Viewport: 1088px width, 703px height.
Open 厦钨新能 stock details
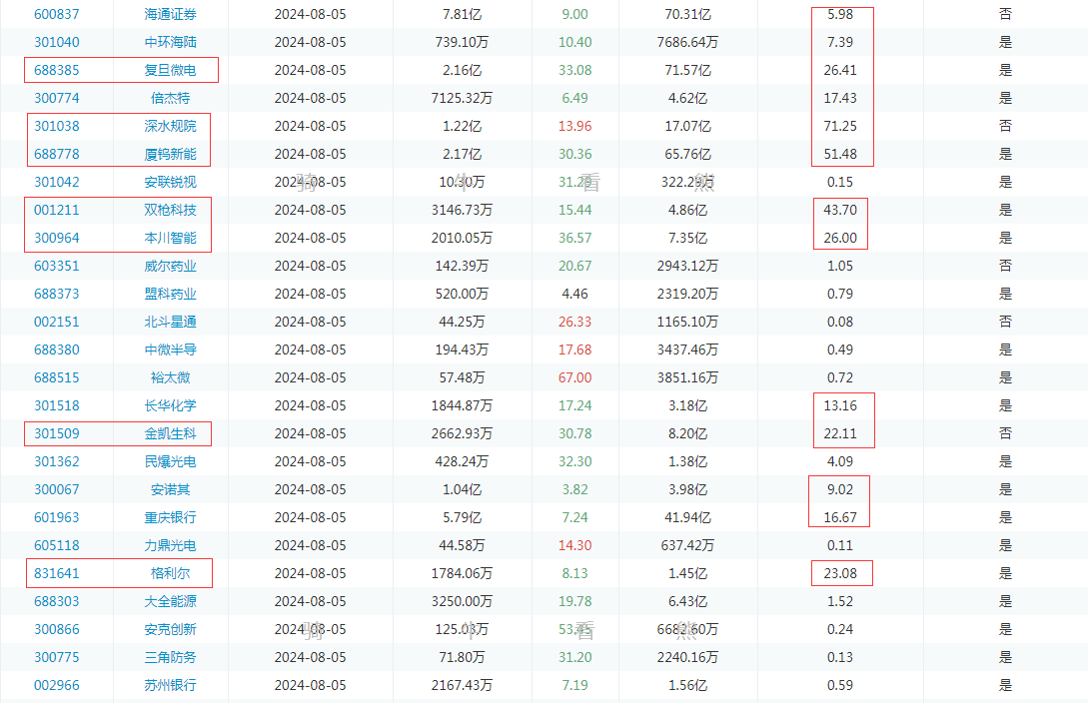170,154
